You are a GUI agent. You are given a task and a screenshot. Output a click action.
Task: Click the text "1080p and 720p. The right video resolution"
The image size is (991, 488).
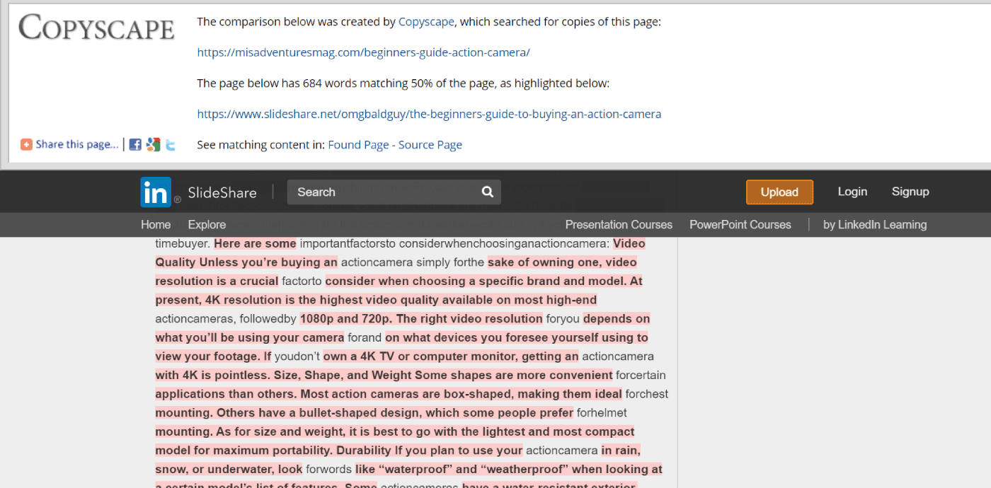tap(421, 318)
